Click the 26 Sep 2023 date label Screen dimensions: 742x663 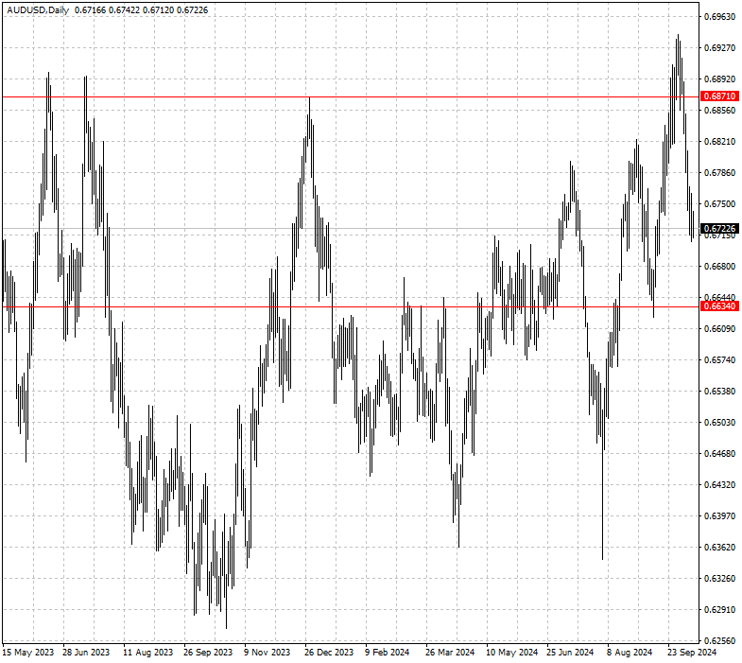tap(208, 652)
